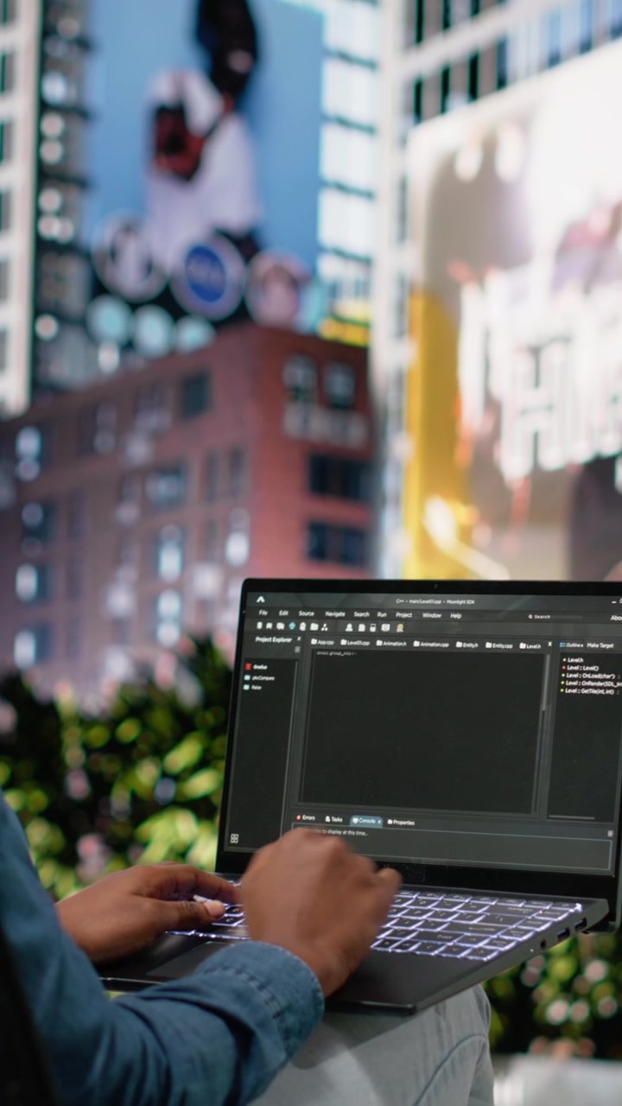Click the green globe toolbar icon
The height and width of the screenshot is (1106, 622).
point(292,626)
